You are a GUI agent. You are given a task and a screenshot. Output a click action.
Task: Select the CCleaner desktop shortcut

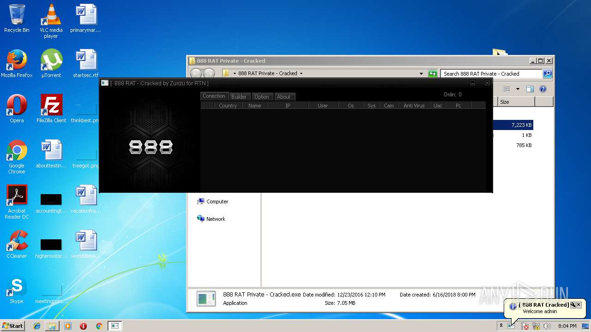tap(17, 244)
